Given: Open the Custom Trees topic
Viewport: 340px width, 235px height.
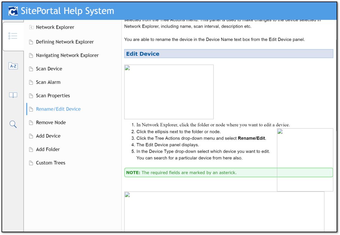Looking at the screenshot, I should pos(50,163).
